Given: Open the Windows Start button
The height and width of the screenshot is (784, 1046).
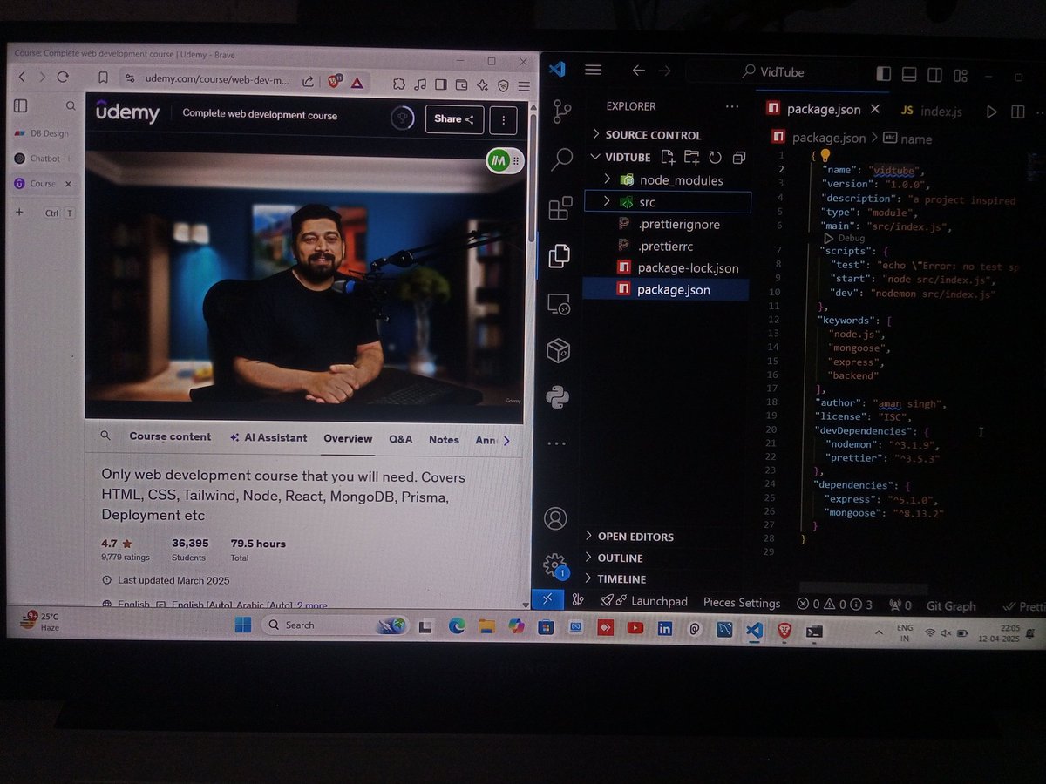Looking at the screenshot, I should click(x=242, y=625).
